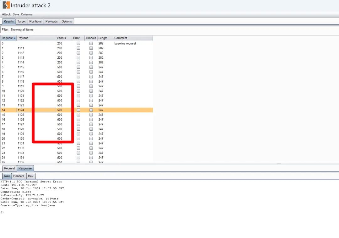Viewport: 339px width, 238px height.
Task: Select the Headers view tab
Action: click(x=19, y=176)
